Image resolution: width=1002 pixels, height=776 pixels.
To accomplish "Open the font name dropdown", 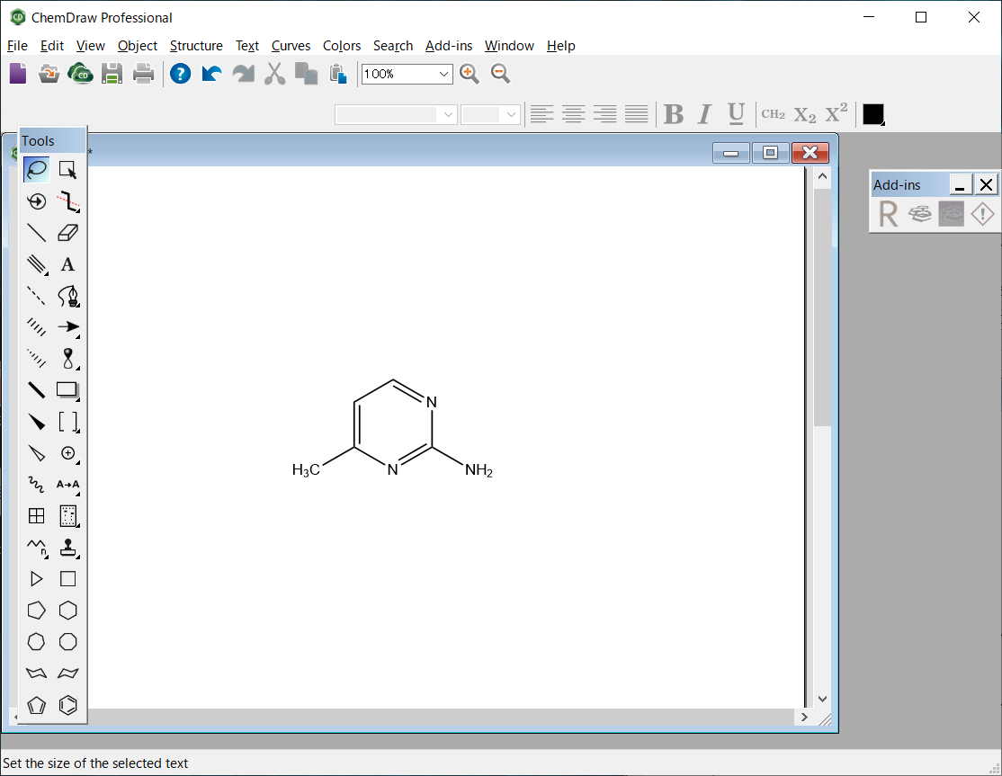I will pos(447,114).
